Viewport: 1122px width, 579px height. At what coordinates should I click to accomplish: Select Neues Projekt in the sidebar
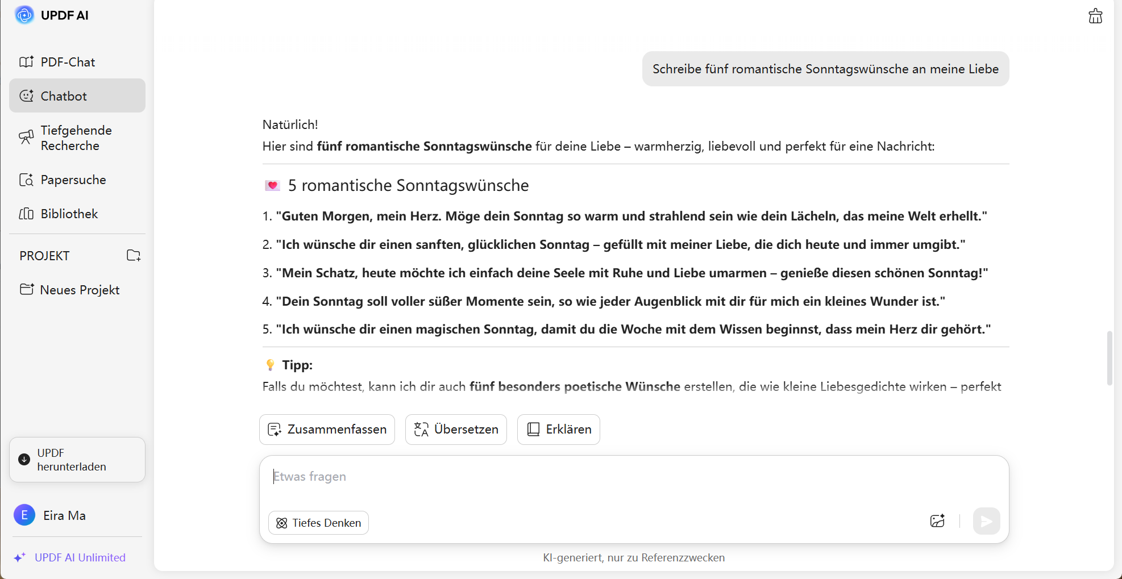[80, 289]
